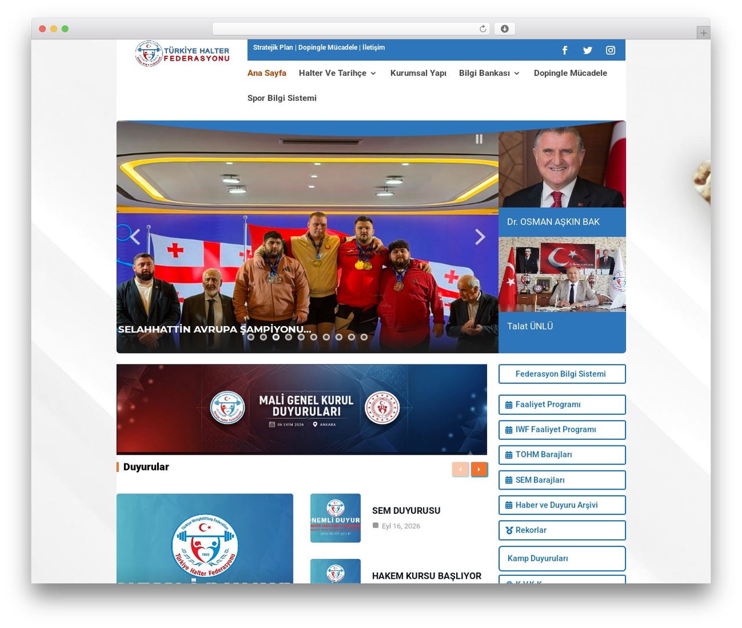The image size is (742, 628).
Task: Go to Ana Sayfa menu item
Action: tap(267, 73)
